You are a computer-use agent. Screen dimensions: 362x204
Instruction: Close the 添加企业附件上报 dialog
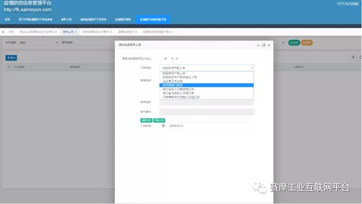click(268, 45)
